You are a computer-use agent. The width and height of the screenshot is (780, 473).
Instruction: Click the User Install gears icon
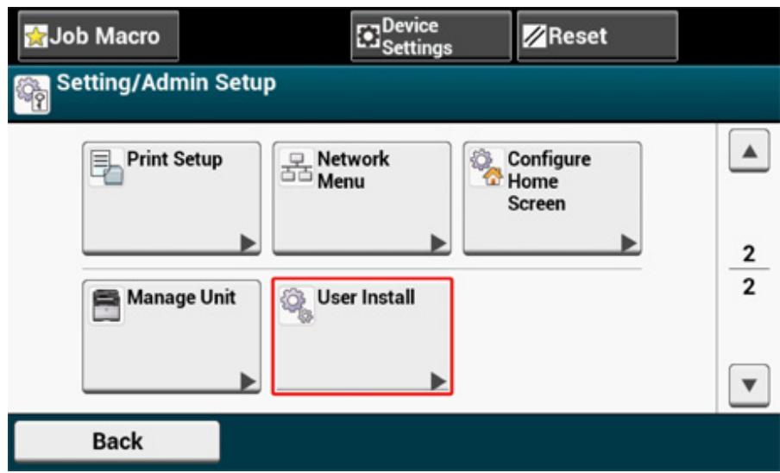pyautogui.click(x=297, y=306)
